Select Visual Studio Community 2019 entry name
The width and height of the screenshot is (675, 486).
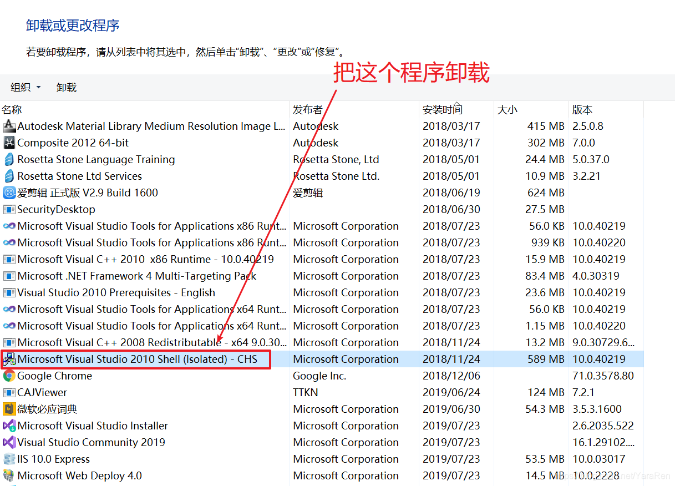click(91, 442)
